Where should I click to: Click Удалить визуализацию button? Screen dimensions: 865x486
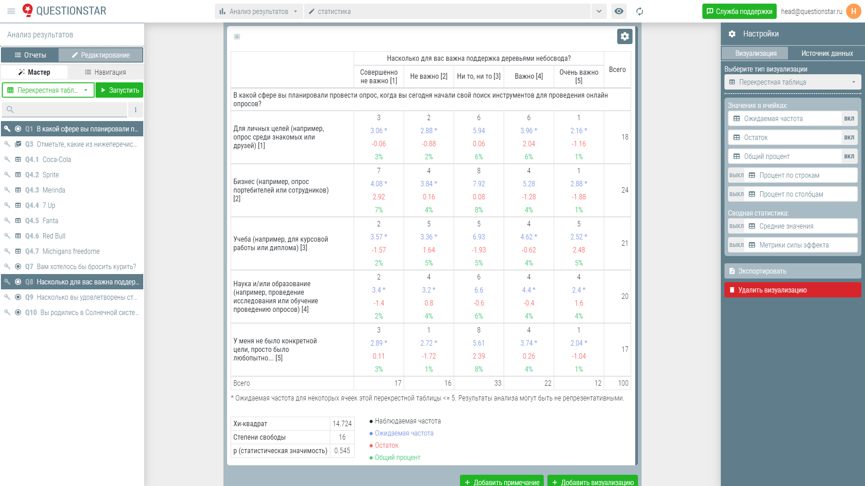click(792, 290)
